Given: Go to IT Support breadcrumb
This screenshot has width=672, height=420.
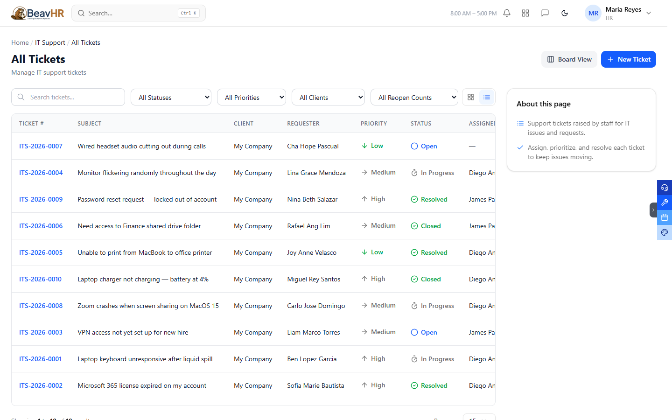Looking at the screenshot, I should pos(50,42).
